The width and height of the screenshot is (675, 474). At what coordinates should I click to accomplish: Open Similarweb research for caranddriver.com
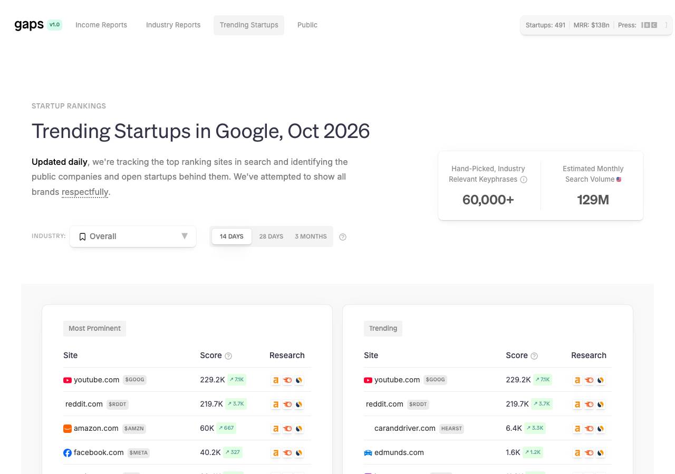[x=601, y=428]
